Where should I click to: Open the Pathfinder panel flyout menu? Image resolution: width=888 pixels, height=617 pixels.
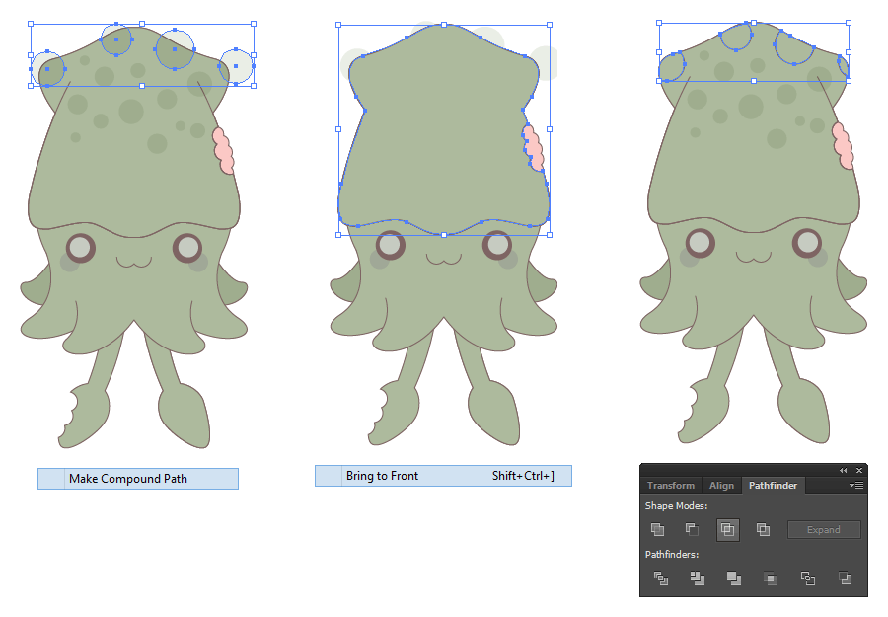pos(856,485)
